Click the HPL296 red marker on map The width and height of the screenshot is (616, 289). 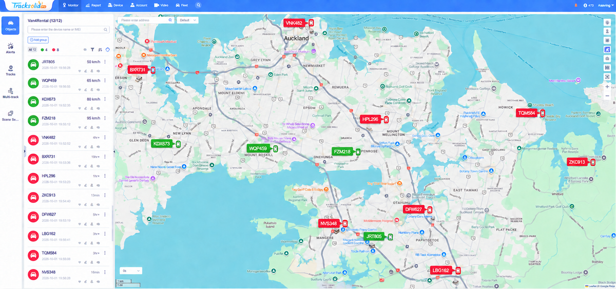(x=375, y=119)
